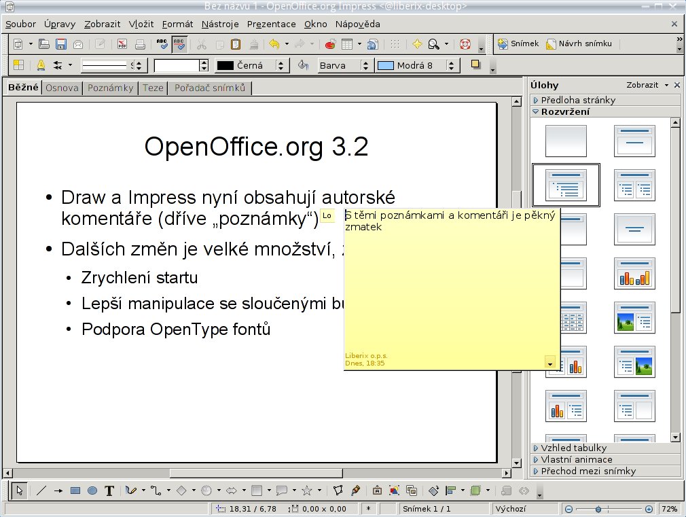
Task: Select the Line drawing tool
Action: click(41, 491)
